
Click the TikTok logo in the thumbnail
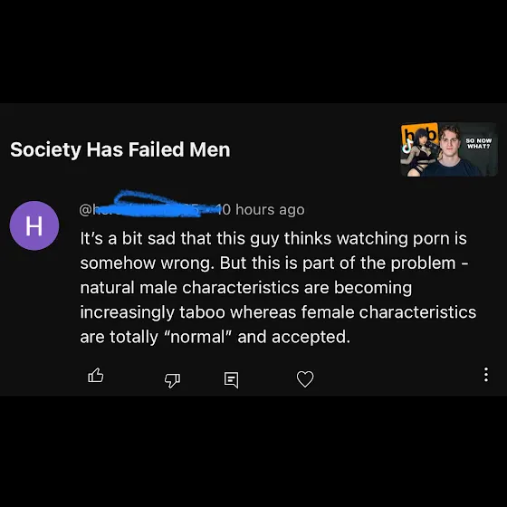click(x=407, y=145)
